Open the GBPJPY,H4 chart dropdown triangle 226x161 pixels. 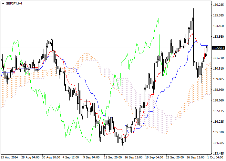3,4
